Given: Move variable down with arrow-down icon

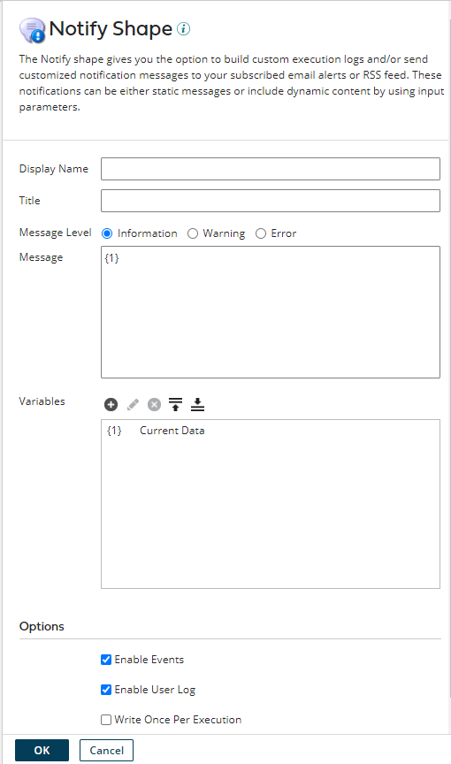Looking at the screenshot, I should pyautogui.click(x=197, y=404).
